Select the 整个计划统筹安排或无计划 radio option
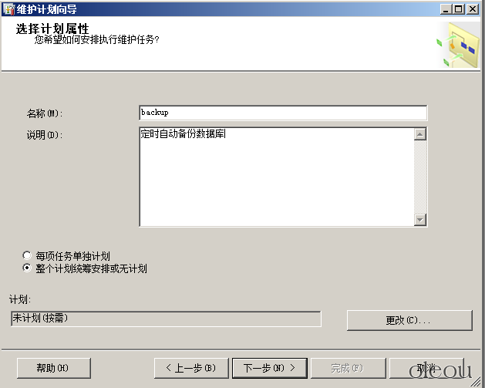Viewport: 485px width, 388px height. pyautogui.click(x=27, y=268)
